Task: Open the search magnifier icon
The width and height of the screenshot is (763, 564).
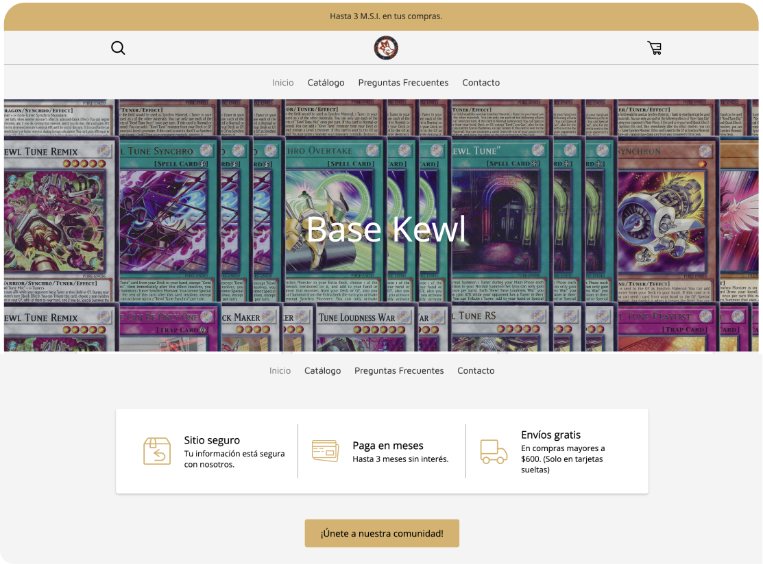Action: click(x=118, y=48)
